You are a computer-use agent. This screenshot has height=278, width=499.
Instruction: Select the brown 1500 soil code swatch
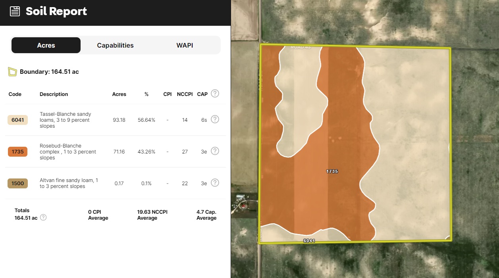coord(17,183)
